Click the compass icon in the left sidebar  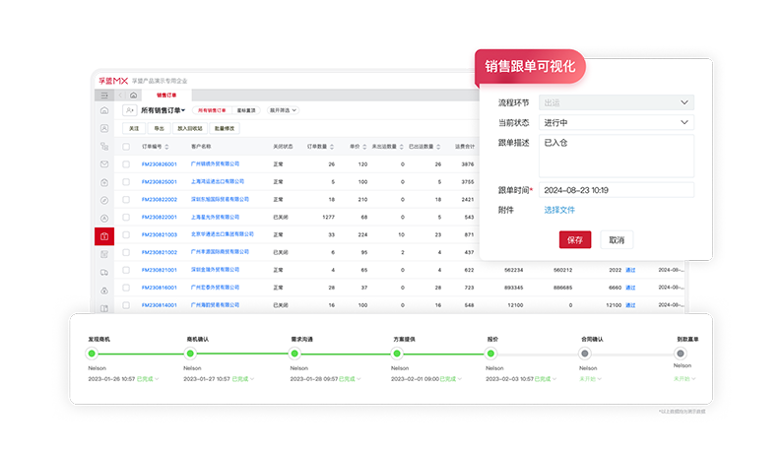coord(104,200)
